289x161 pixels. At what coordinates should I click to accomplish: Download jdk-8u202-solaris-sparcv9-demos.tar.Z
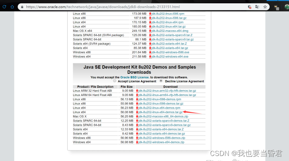point(164,121)
